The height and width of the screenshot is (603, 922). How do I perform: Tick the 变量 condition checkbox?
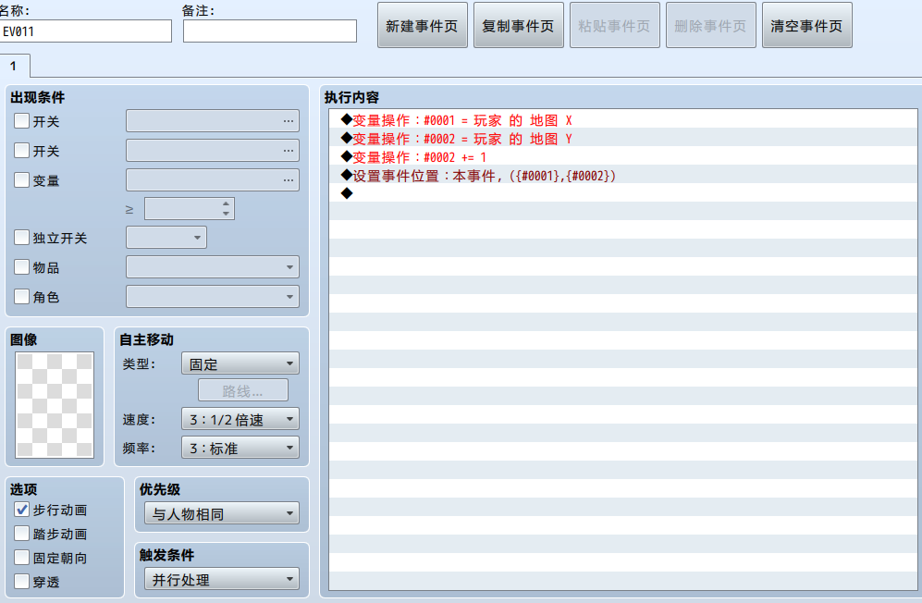coord(22,180)
